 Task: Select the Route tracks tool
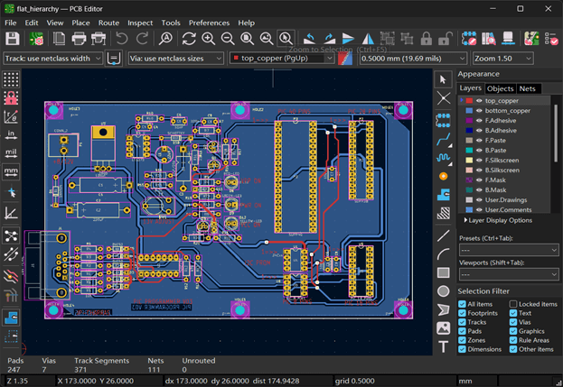(444, 137)
